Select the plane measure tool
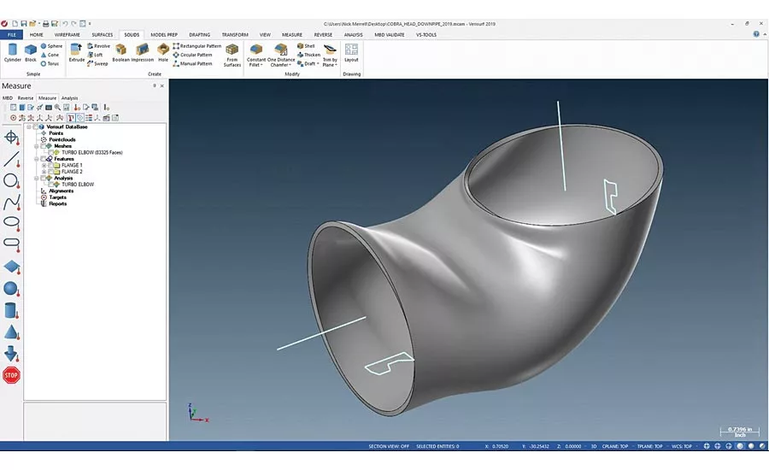Image resolution: width=769 pixels, height=470 pixels. pyautogui.click(x=11, y=267)
